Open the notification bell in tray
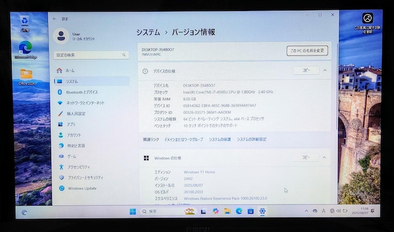Screen dimensions: 394x232 [372, 211]
